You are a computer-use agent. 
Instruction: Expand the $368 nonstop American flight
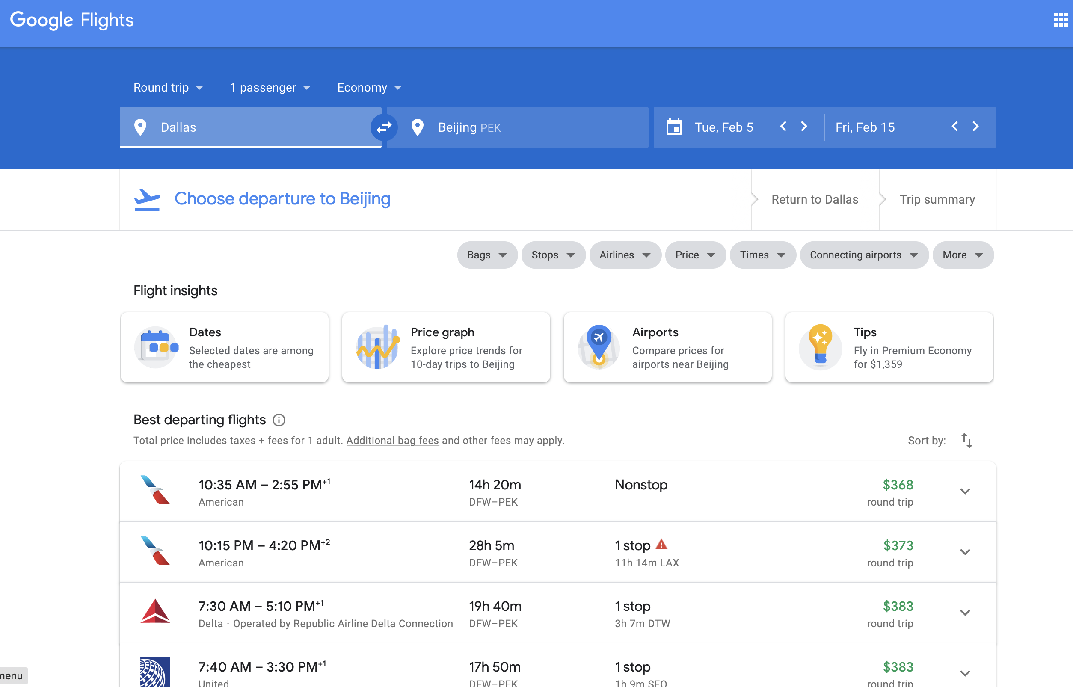coord(965,491)
